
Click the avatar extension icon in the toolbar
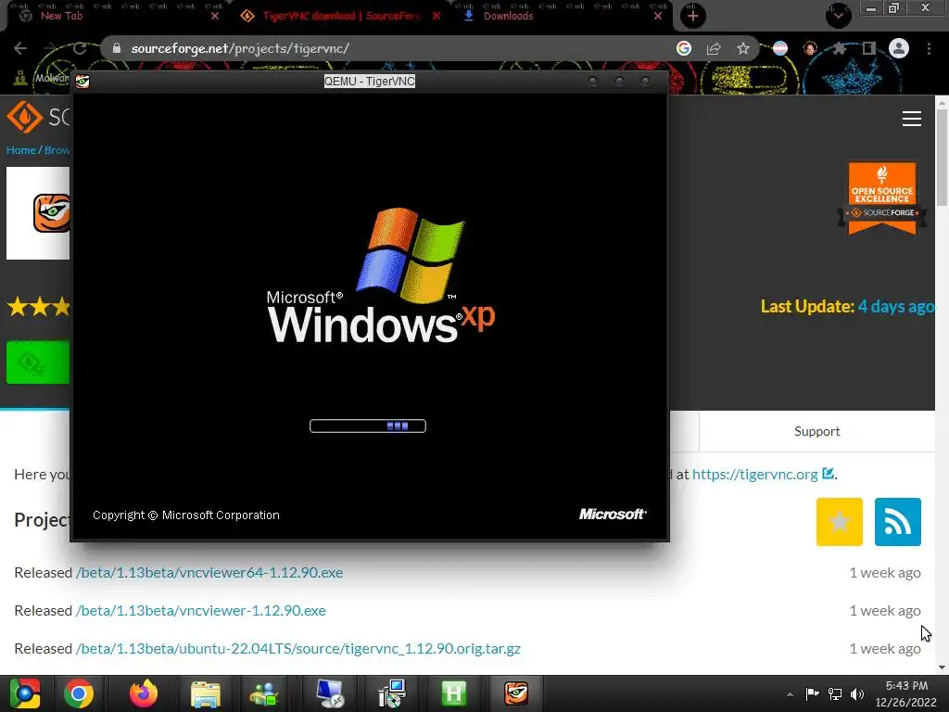coord(810,48)
